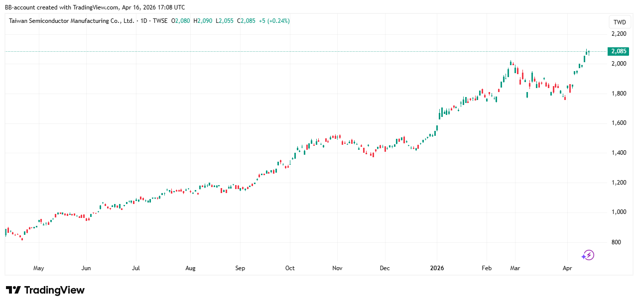Click the TradingView logo at bottom left
Screen dimensions: 638x305
[x=45, y=290]
